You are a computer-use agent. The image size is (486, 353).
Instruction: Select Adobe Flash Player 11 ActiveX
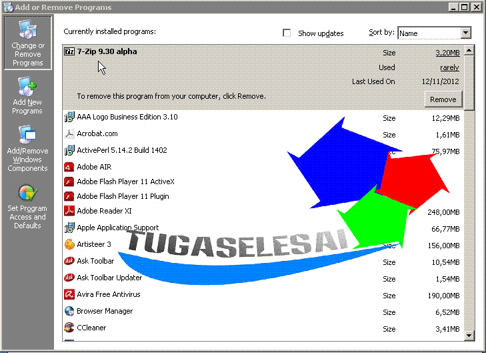coord(263,182)
